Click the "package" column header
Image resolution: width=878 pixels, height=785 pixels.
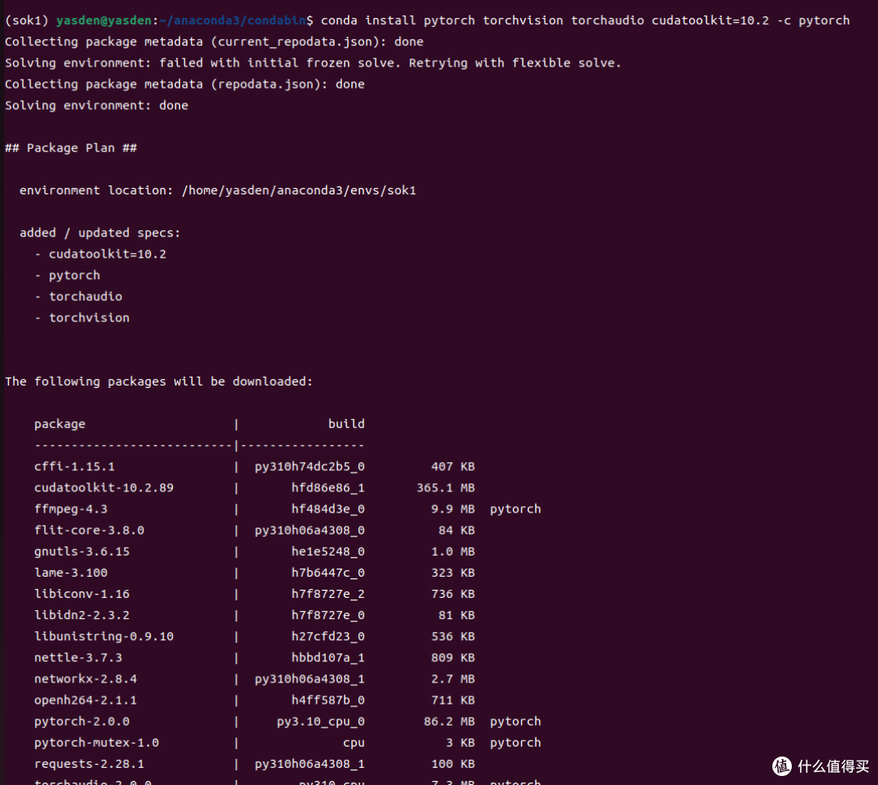click(59, 424)
